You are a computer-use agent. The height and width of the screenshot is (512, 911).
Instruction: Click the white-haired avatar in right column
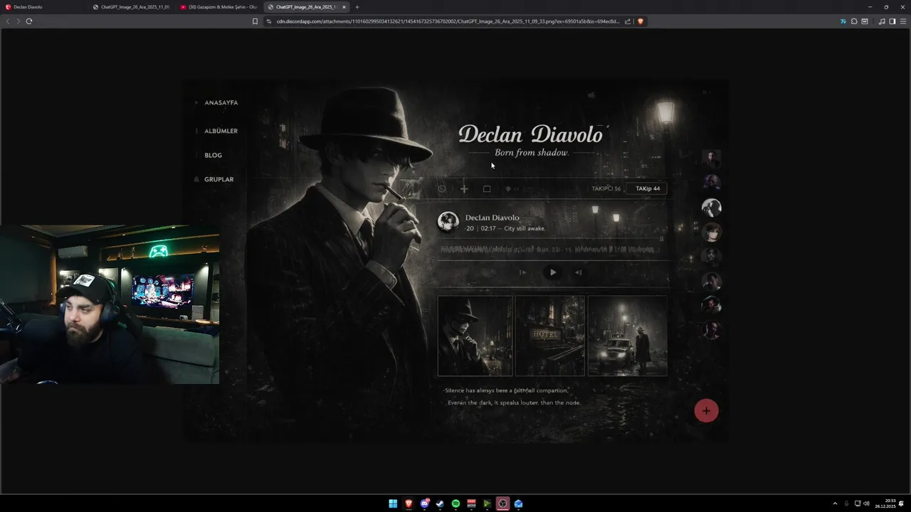tap(711, 207)
